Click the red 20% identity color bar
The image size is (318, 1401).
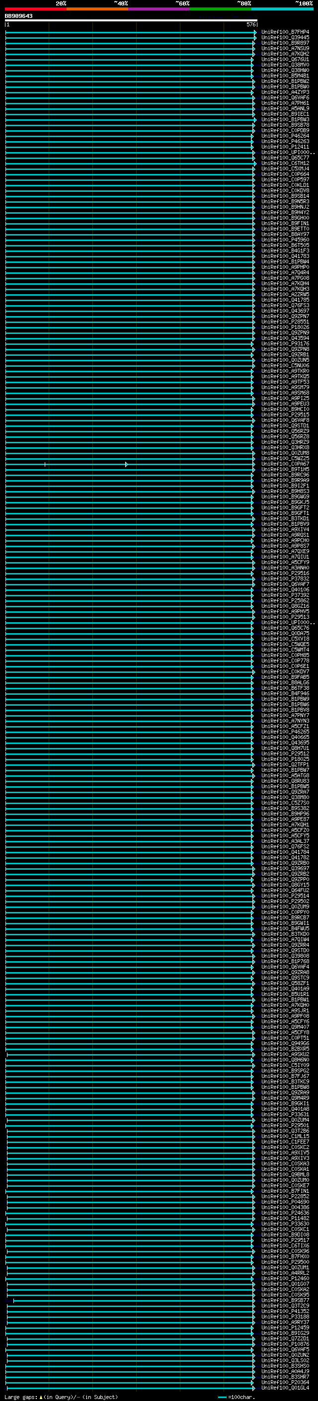(36, 9)
